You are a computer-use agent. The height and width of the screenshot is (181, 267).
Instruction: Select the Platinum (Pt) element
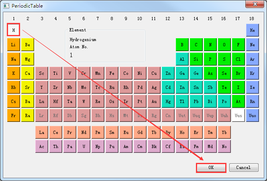[140, 101]
